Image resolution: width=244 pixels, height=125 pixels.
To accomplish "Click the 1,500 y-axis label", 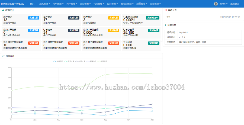I will (x=9, y=68).
